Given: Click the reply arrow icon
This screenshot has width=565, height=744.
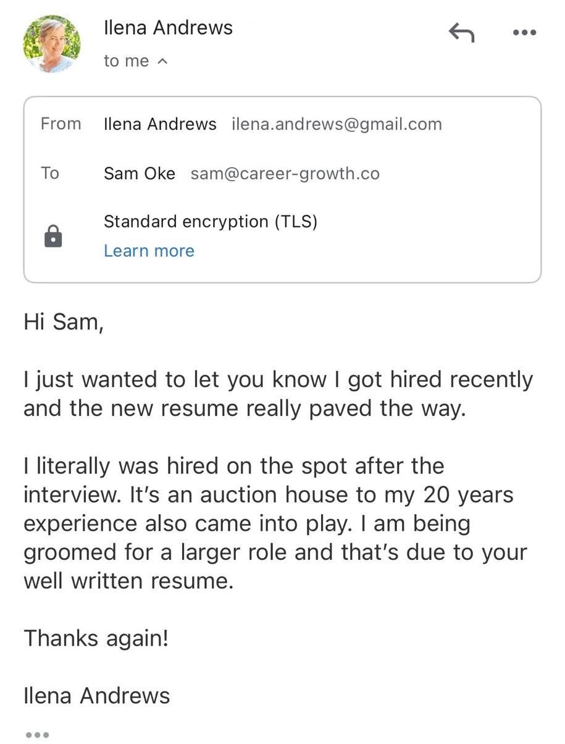Looking at the screenshot, I should [x=461, y=32].
